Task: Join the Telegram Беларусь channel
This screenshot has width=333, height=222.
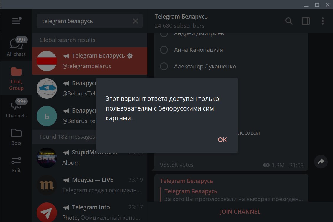Action: (240, 212)
